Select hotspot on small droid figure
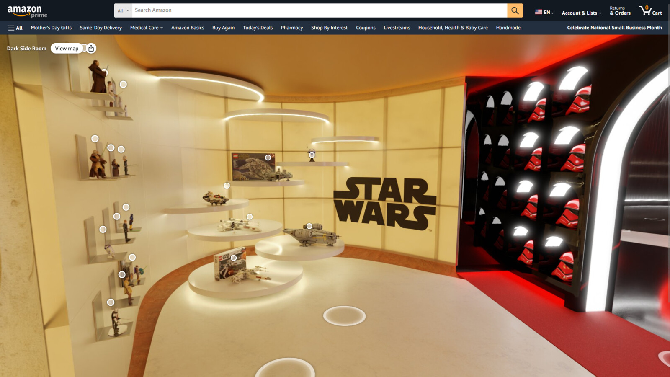 pos(312,155)
